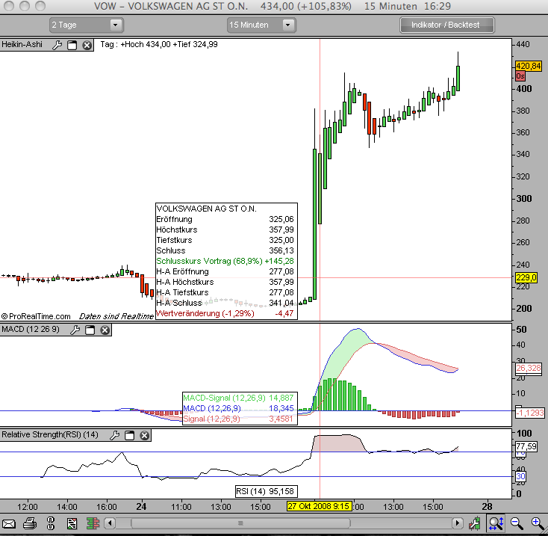Click the 'H-A Schluss 341,04' tooltip row

pyautogui.click(x=225, y=303)
